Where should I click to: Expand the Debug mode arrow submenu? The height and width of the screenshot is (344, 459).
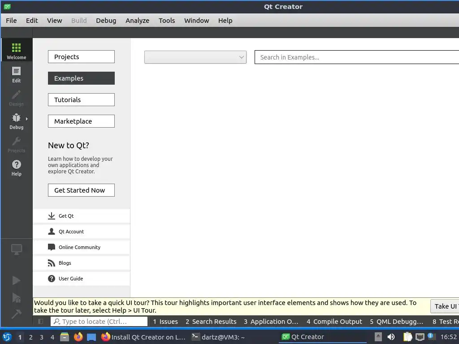26,119
